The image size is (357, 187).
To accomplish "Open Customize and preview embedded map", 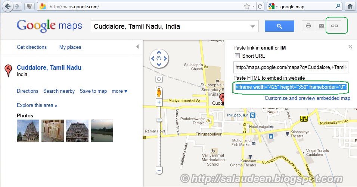I will click(307, 98).
